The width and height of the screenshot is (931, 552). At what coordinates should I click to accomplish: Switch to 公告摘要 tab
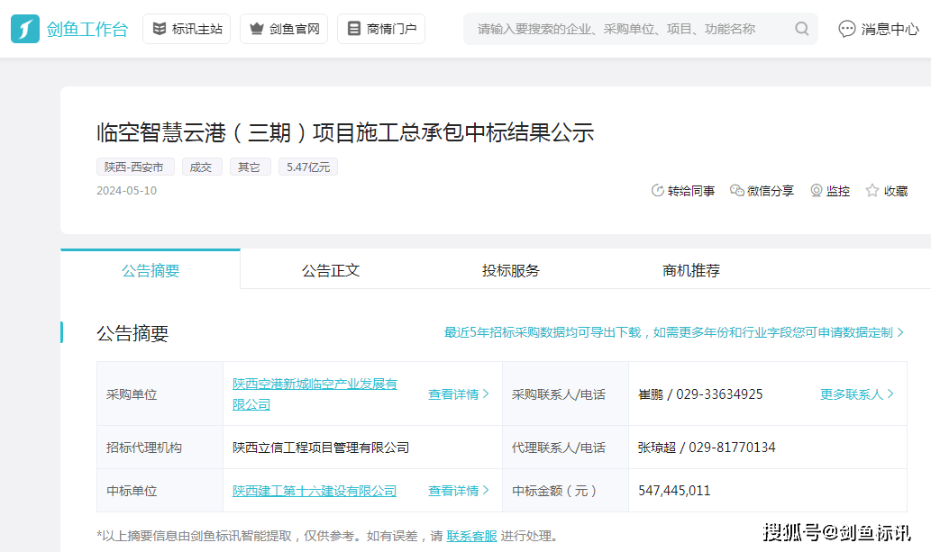tap(151, 270)
